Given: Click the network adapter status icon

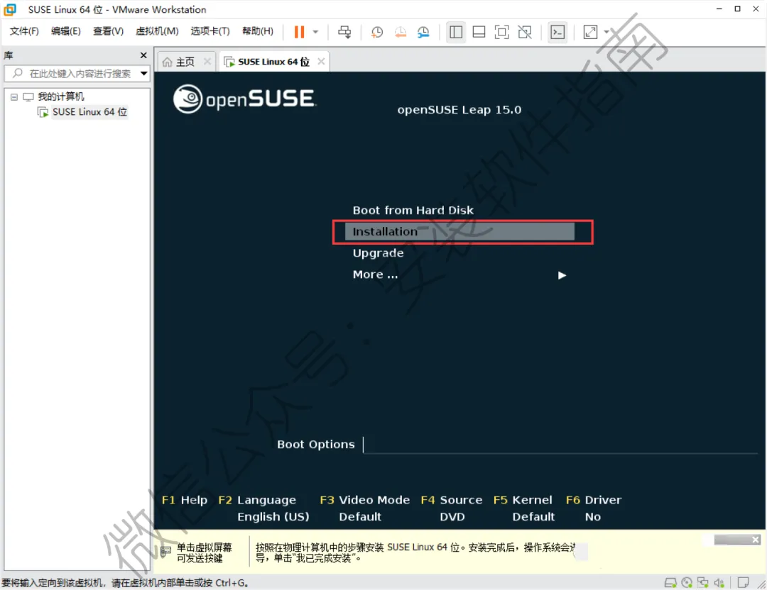Looking at the screenshot, I should tap(703, 583).
